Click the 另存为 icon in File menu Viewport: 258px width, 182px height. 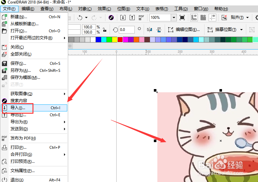coord(4,71)
